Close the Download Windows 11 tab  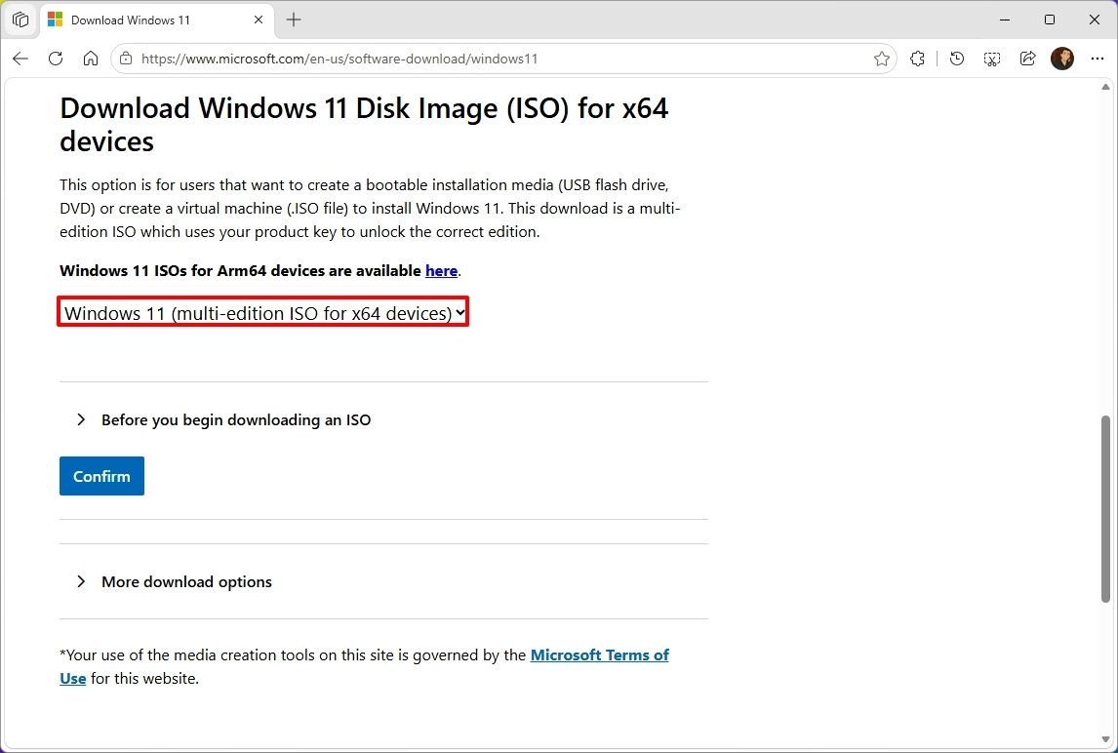pyautogui.click(x=259, y=20)
